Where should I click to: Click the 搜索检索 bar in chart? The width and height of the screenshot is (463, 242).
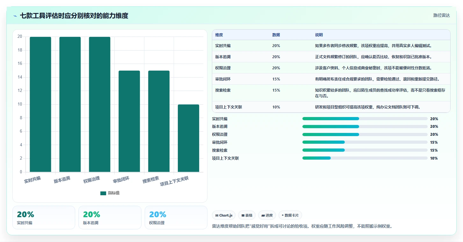coord(159,121)
